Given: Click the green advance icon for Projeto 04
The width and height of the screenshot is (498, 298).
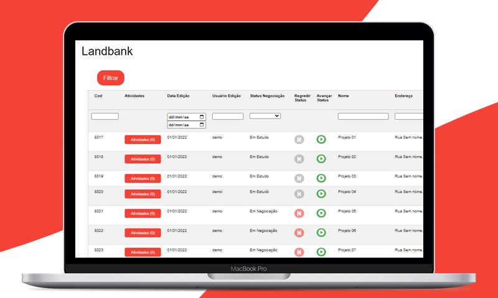Looking at the screenshot, I should click(x=321, y=194).
